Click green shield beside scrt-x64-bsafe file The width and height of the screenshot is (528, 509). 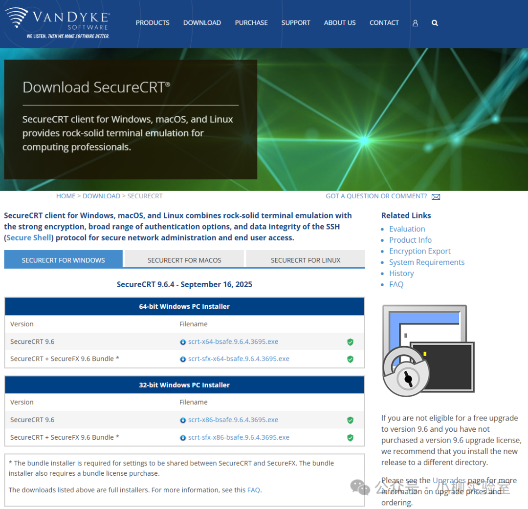click(x=350, y=342)
